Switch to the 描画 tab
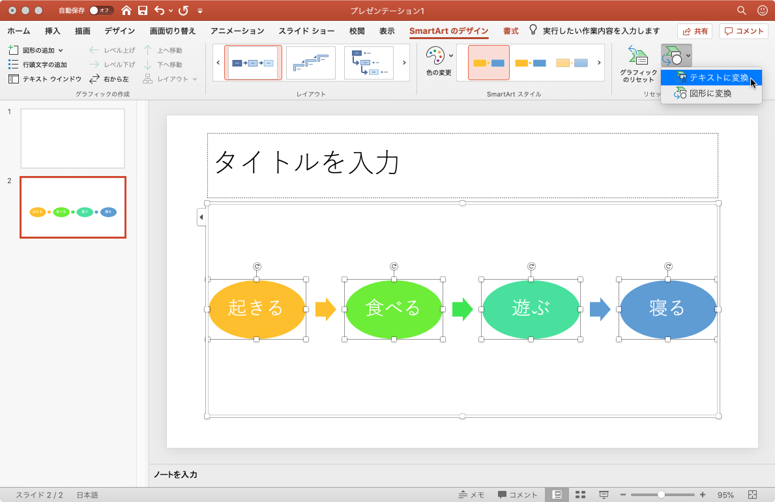The height and width of the screenshot is (502, 775). (83, 31)
